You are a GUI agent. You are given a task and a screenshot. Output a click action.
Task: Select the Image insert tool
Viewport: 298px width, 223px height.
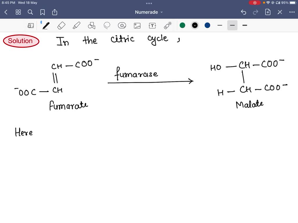tap(137, 26)
